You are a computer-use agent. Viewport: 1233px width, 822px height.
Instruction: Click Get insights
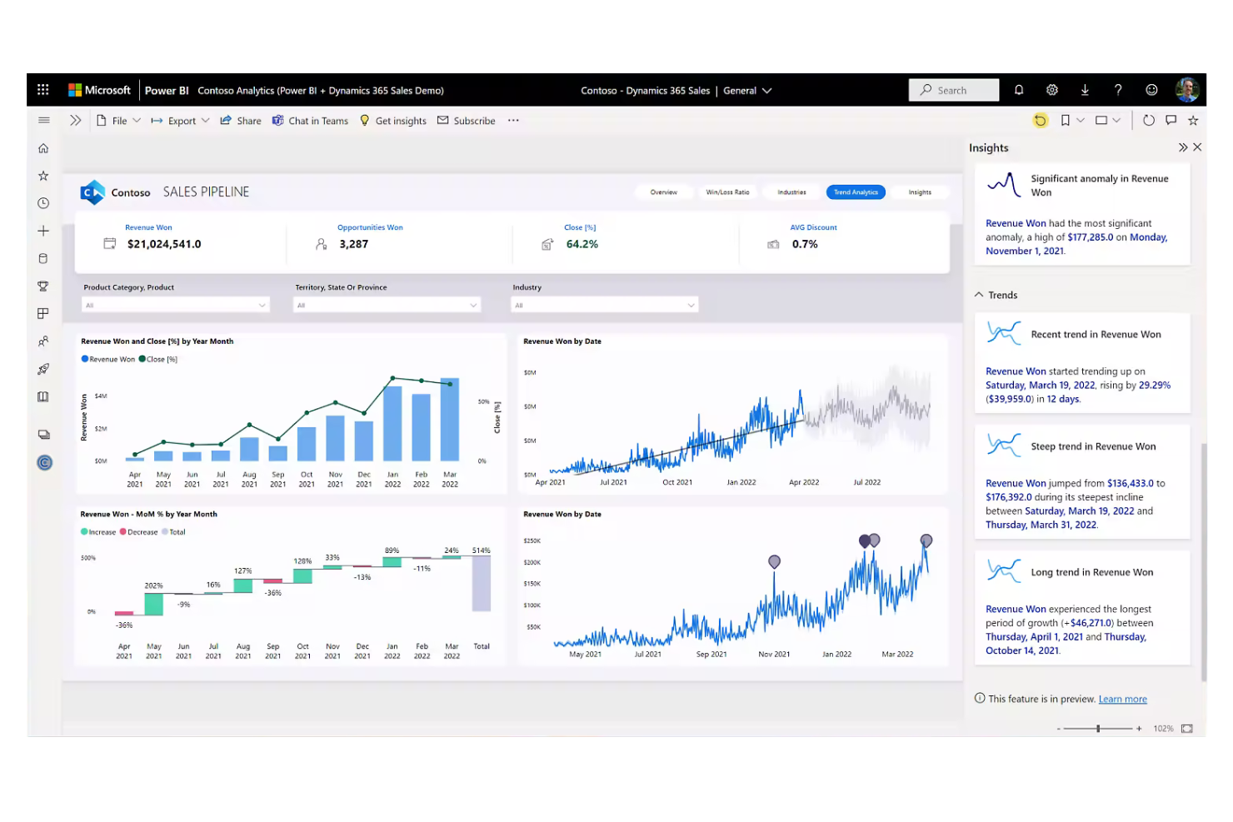tap(393, 121)
